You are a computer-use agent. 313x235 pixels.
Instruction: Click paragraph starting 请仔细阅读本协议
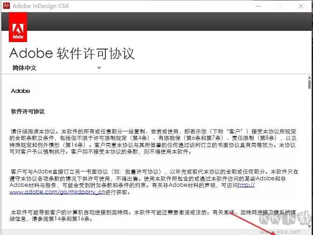click(x=153, y=142)
